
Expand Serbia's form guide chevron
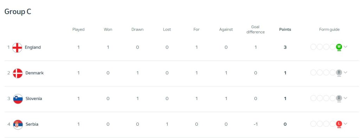click(345, 124)
